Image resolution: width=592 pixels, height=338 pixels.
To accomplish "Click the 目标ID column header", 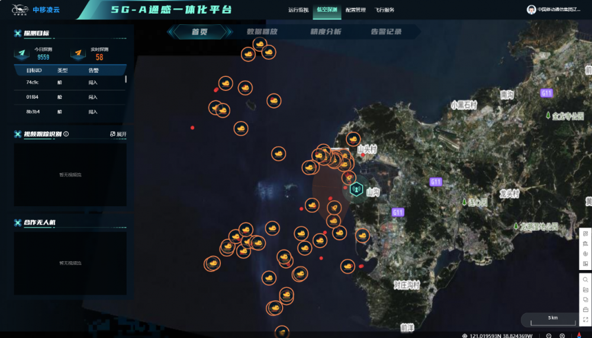I will click(34, 70).
